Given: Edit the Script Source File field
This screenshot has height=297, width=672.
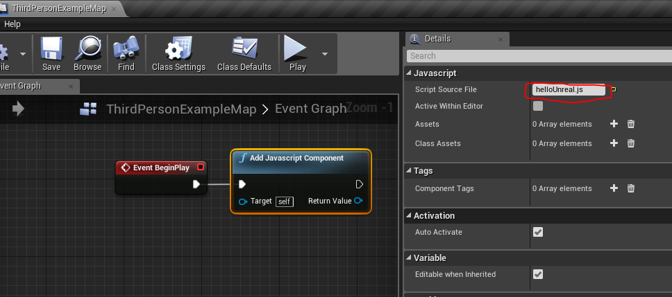Looking at the screenshot, I should (x=569, y=90).
